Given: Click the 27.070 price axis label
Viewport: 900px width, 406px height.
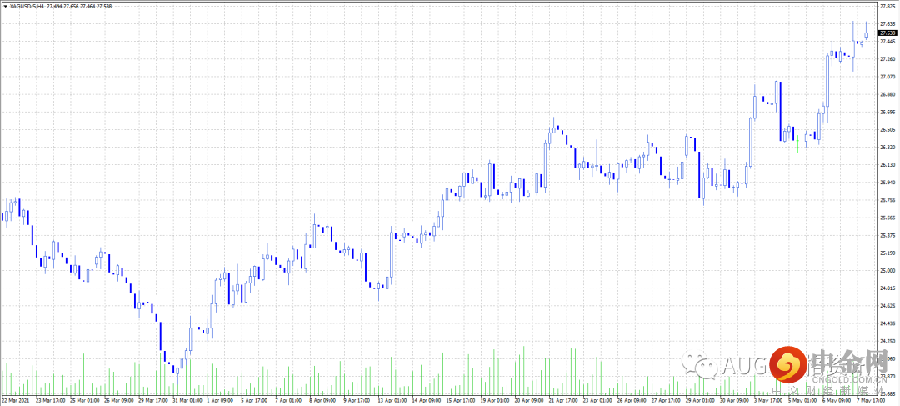Looking at the screenshot, I should click(887, 77).
